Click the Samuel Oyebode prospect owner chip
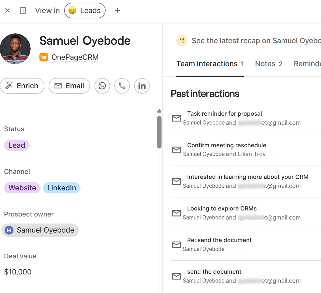The height and width of the screenshot is (293, 321). 40,230
